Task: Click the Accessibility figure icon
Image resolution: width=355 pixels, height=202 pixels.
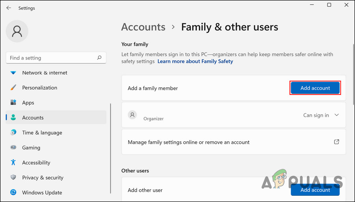Action: (13, 163)
